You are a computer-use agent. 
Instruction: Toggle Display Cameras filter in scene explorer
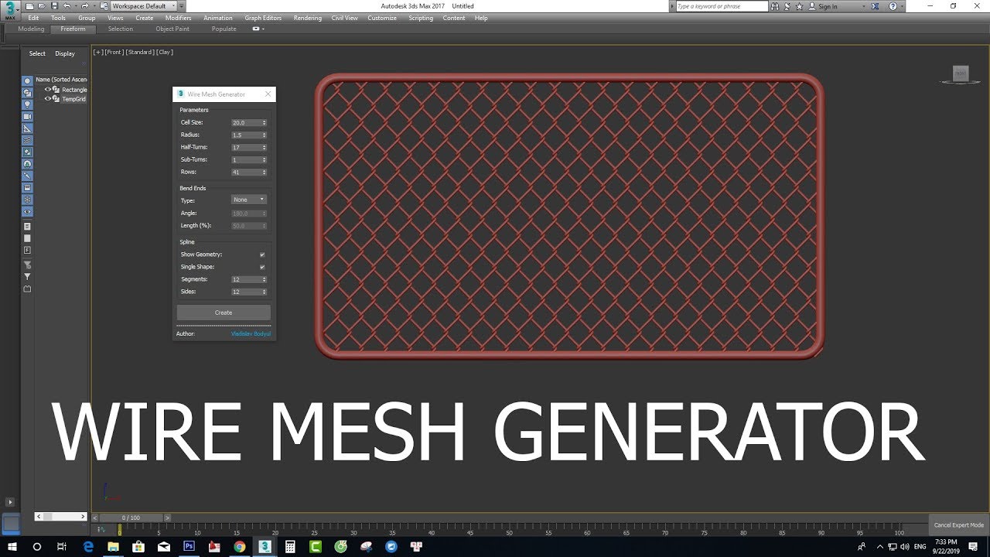pyautogui.click(x=27, y=116)
